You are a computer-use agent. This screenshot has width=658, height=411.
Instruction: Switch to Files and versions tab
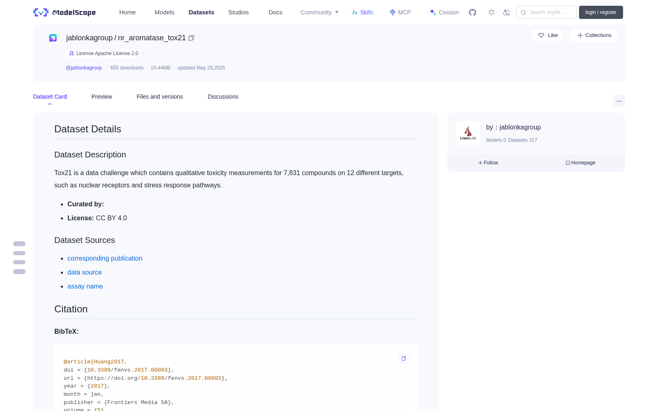pos(160,97)
